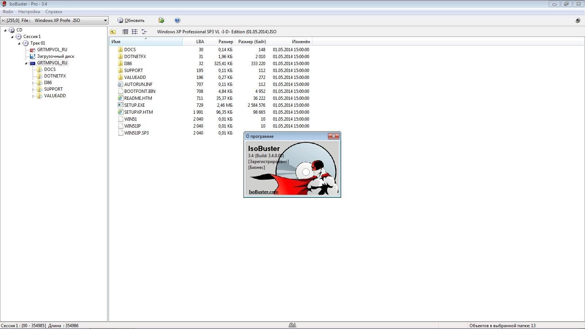This screenshot has width=585, height=329.
Task: Sort by the Имя column header
Action: click(146, 41)
